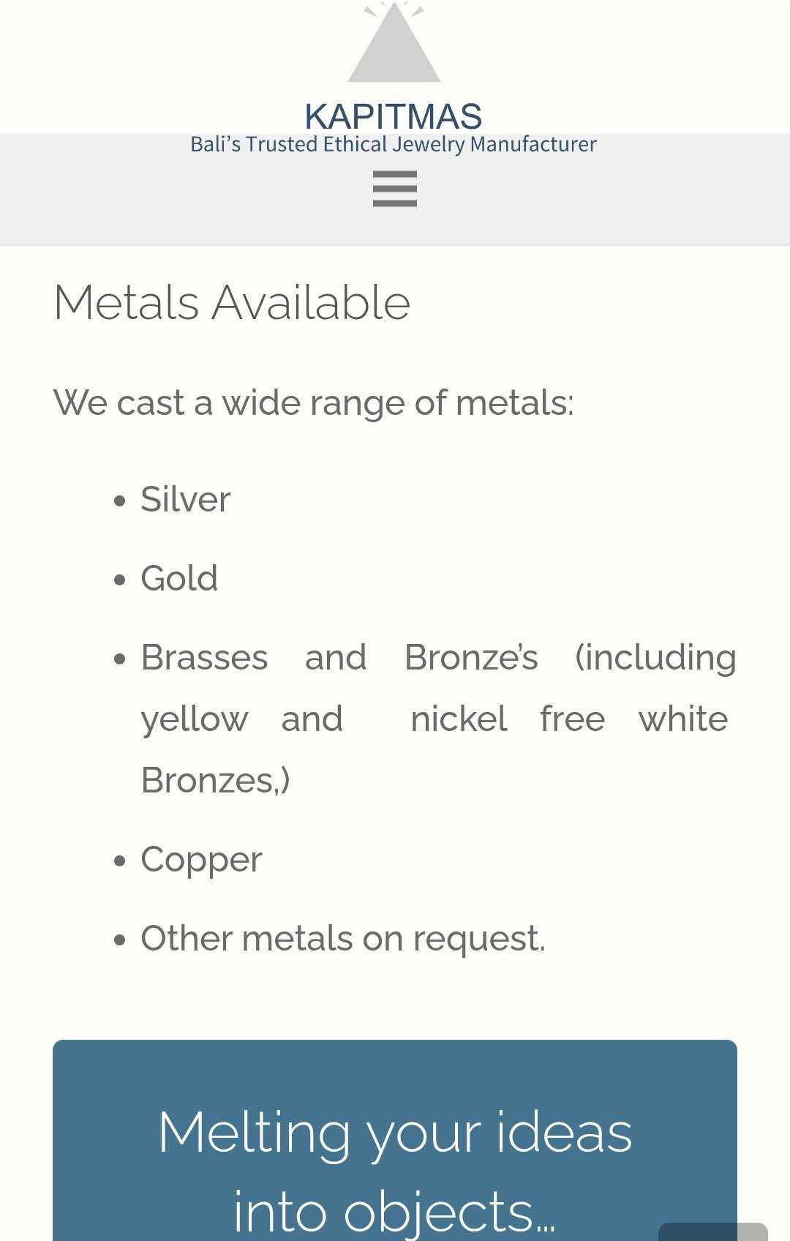
Task: Click the 'We cast a wide range of metals' text
Action: tap(314, 403)
